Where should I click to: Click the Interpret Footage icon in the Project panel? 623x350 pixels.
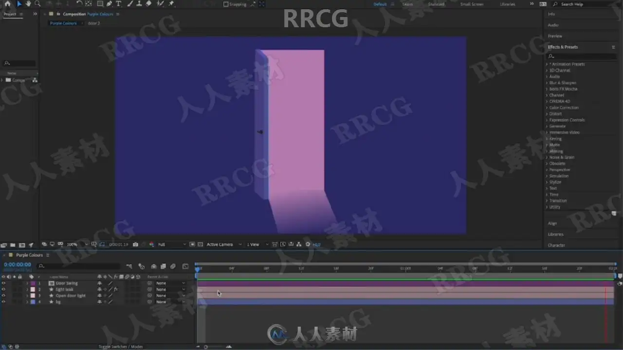click(4, 245)
